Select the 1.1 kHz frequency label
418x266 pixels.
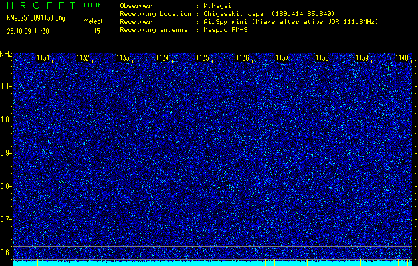click(x=6, y=86)
